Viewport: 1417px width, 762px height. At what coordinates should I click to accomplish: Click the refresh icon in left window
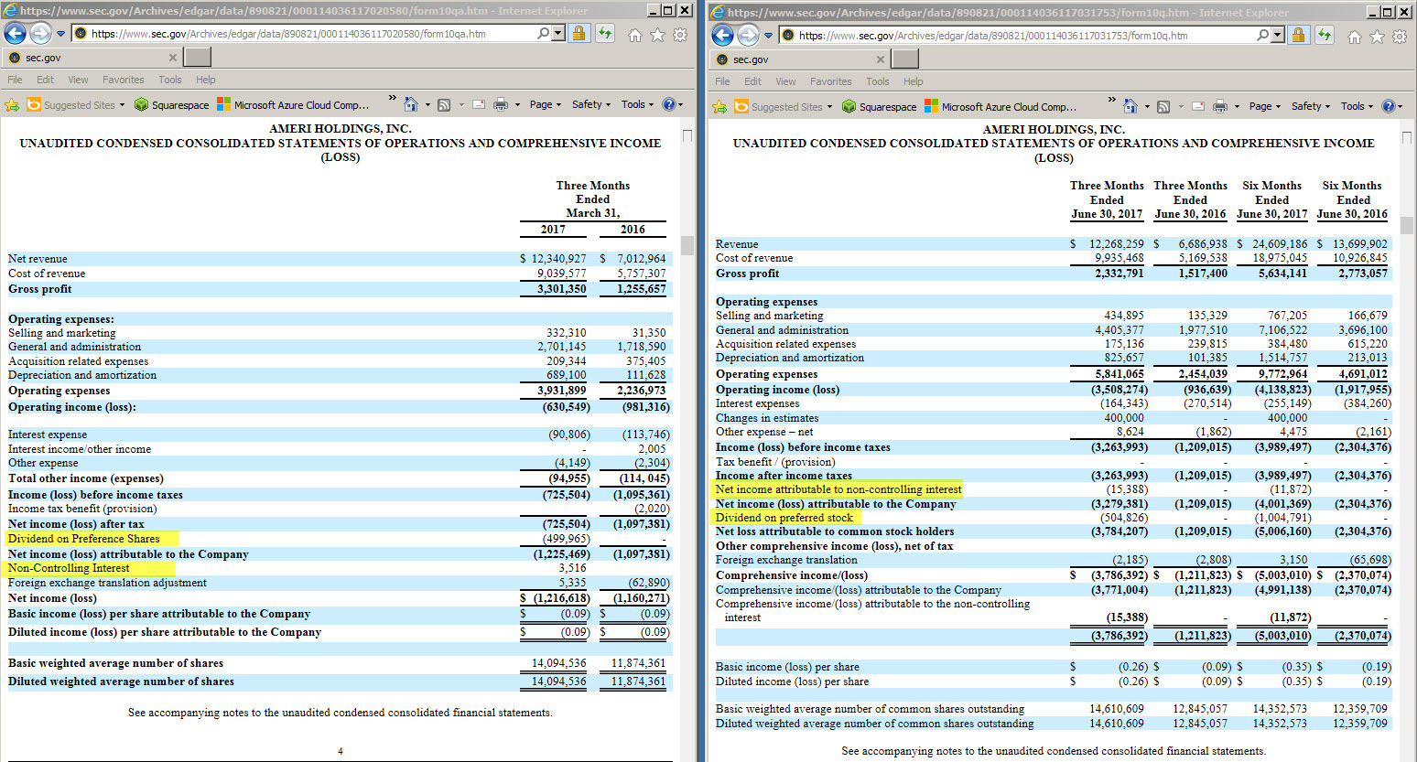coord(604,33)
